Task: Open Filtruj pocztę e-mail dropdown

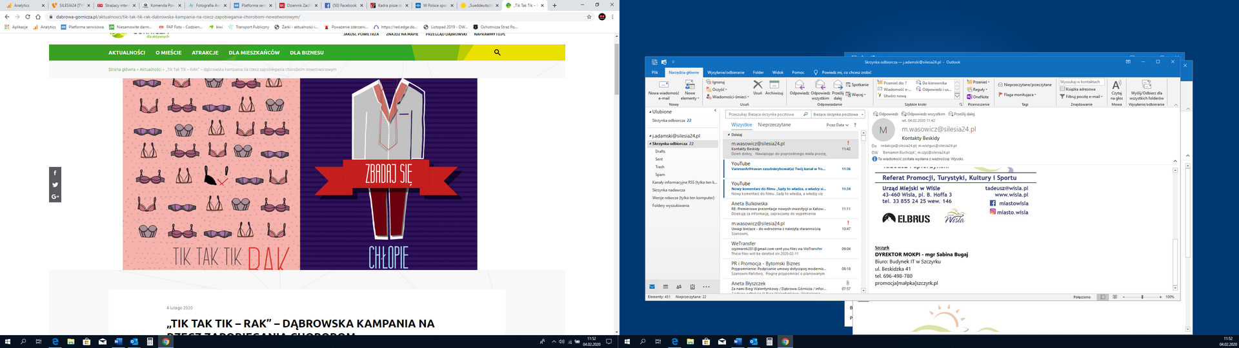Action: coord(1082,97)
